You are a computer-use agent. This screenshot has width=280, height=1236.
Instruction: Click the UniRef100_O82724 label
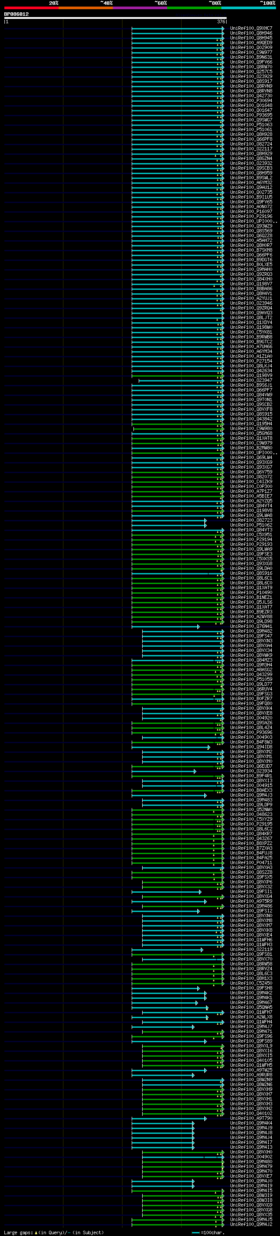coord(251,144)
